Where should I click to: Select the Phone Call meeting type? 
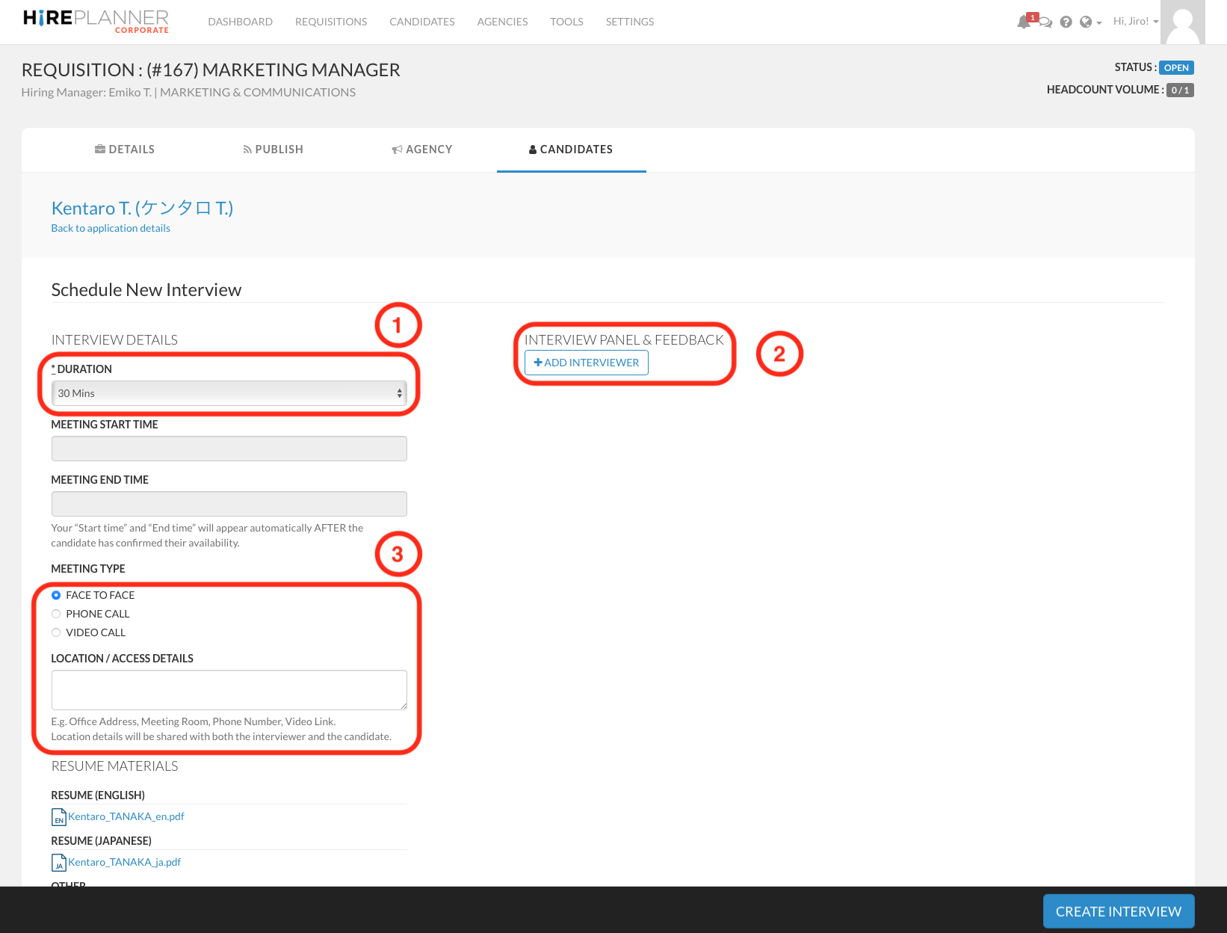coord(56,614)
